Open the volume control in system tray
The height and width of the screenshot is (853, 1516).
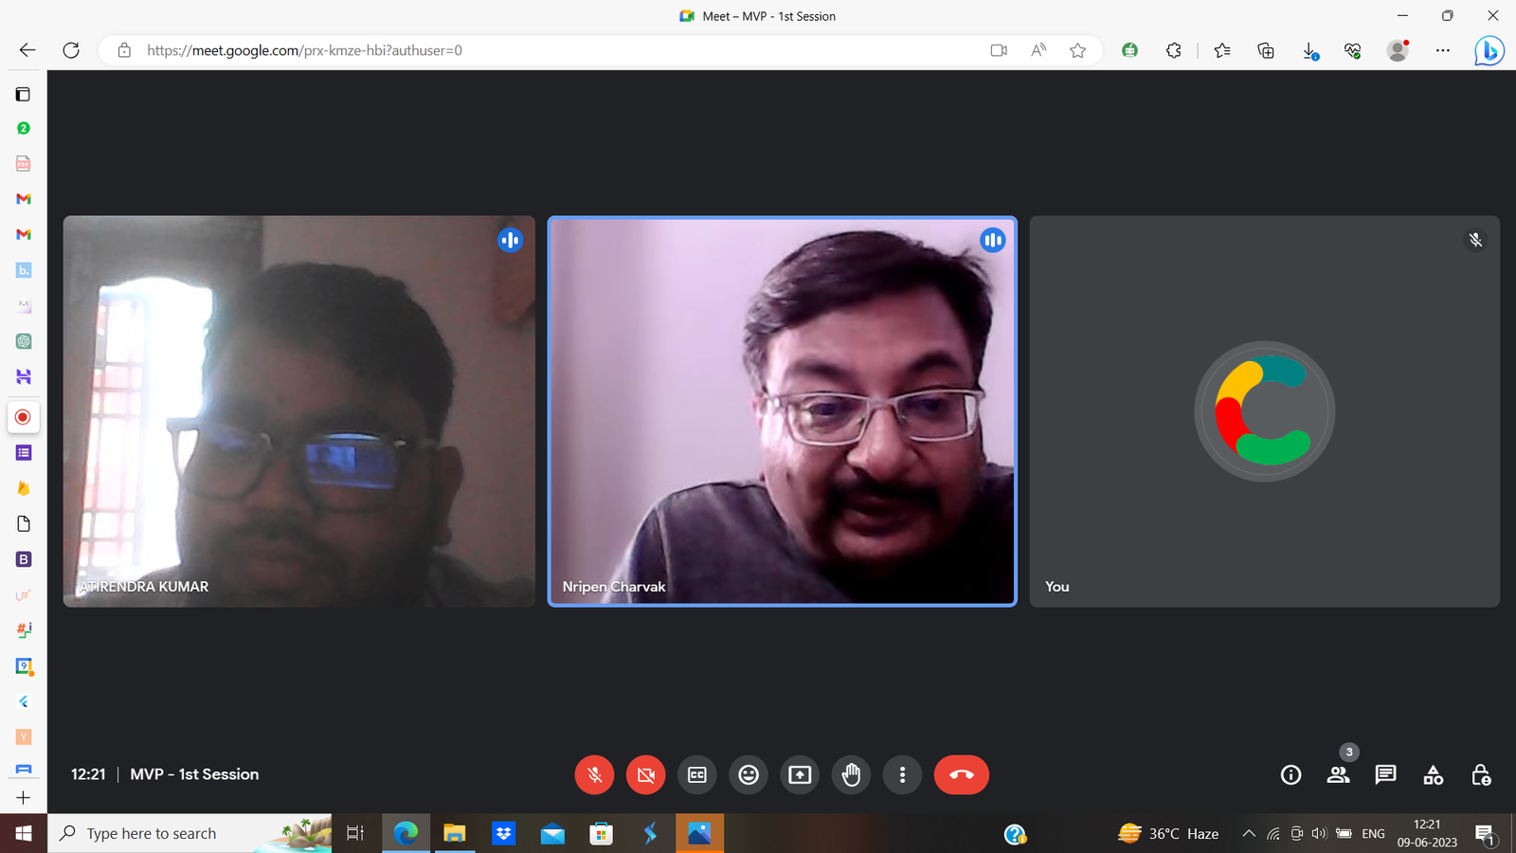(x=1319, y=834)
